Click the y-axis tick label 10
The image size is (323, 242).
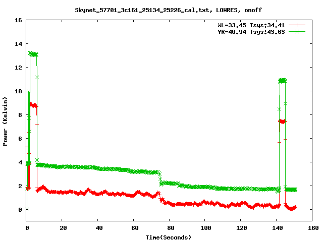18,91
